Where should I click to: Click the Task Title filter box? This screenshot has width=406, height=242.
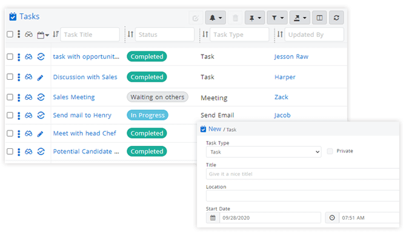coord(90,34)
